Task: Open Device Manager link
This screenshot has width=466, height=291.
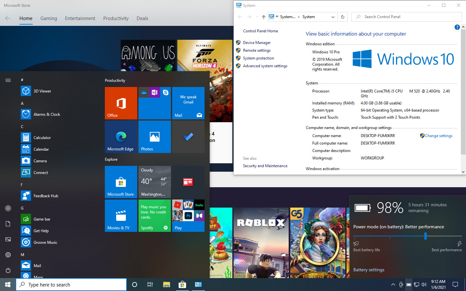Action: pos(257,43)
